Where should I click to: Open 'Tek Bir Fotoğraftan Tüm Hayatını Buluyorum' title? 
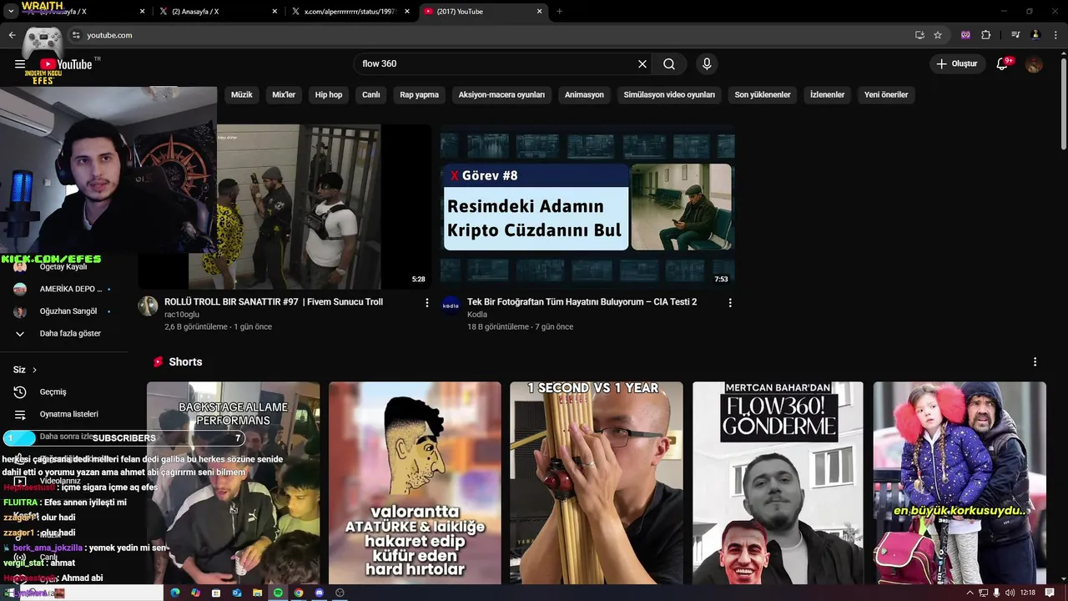(x=582, y=302)
